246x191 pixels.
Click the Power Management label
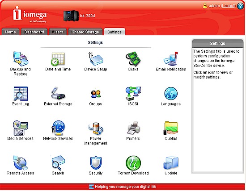(x=96, y=141)
